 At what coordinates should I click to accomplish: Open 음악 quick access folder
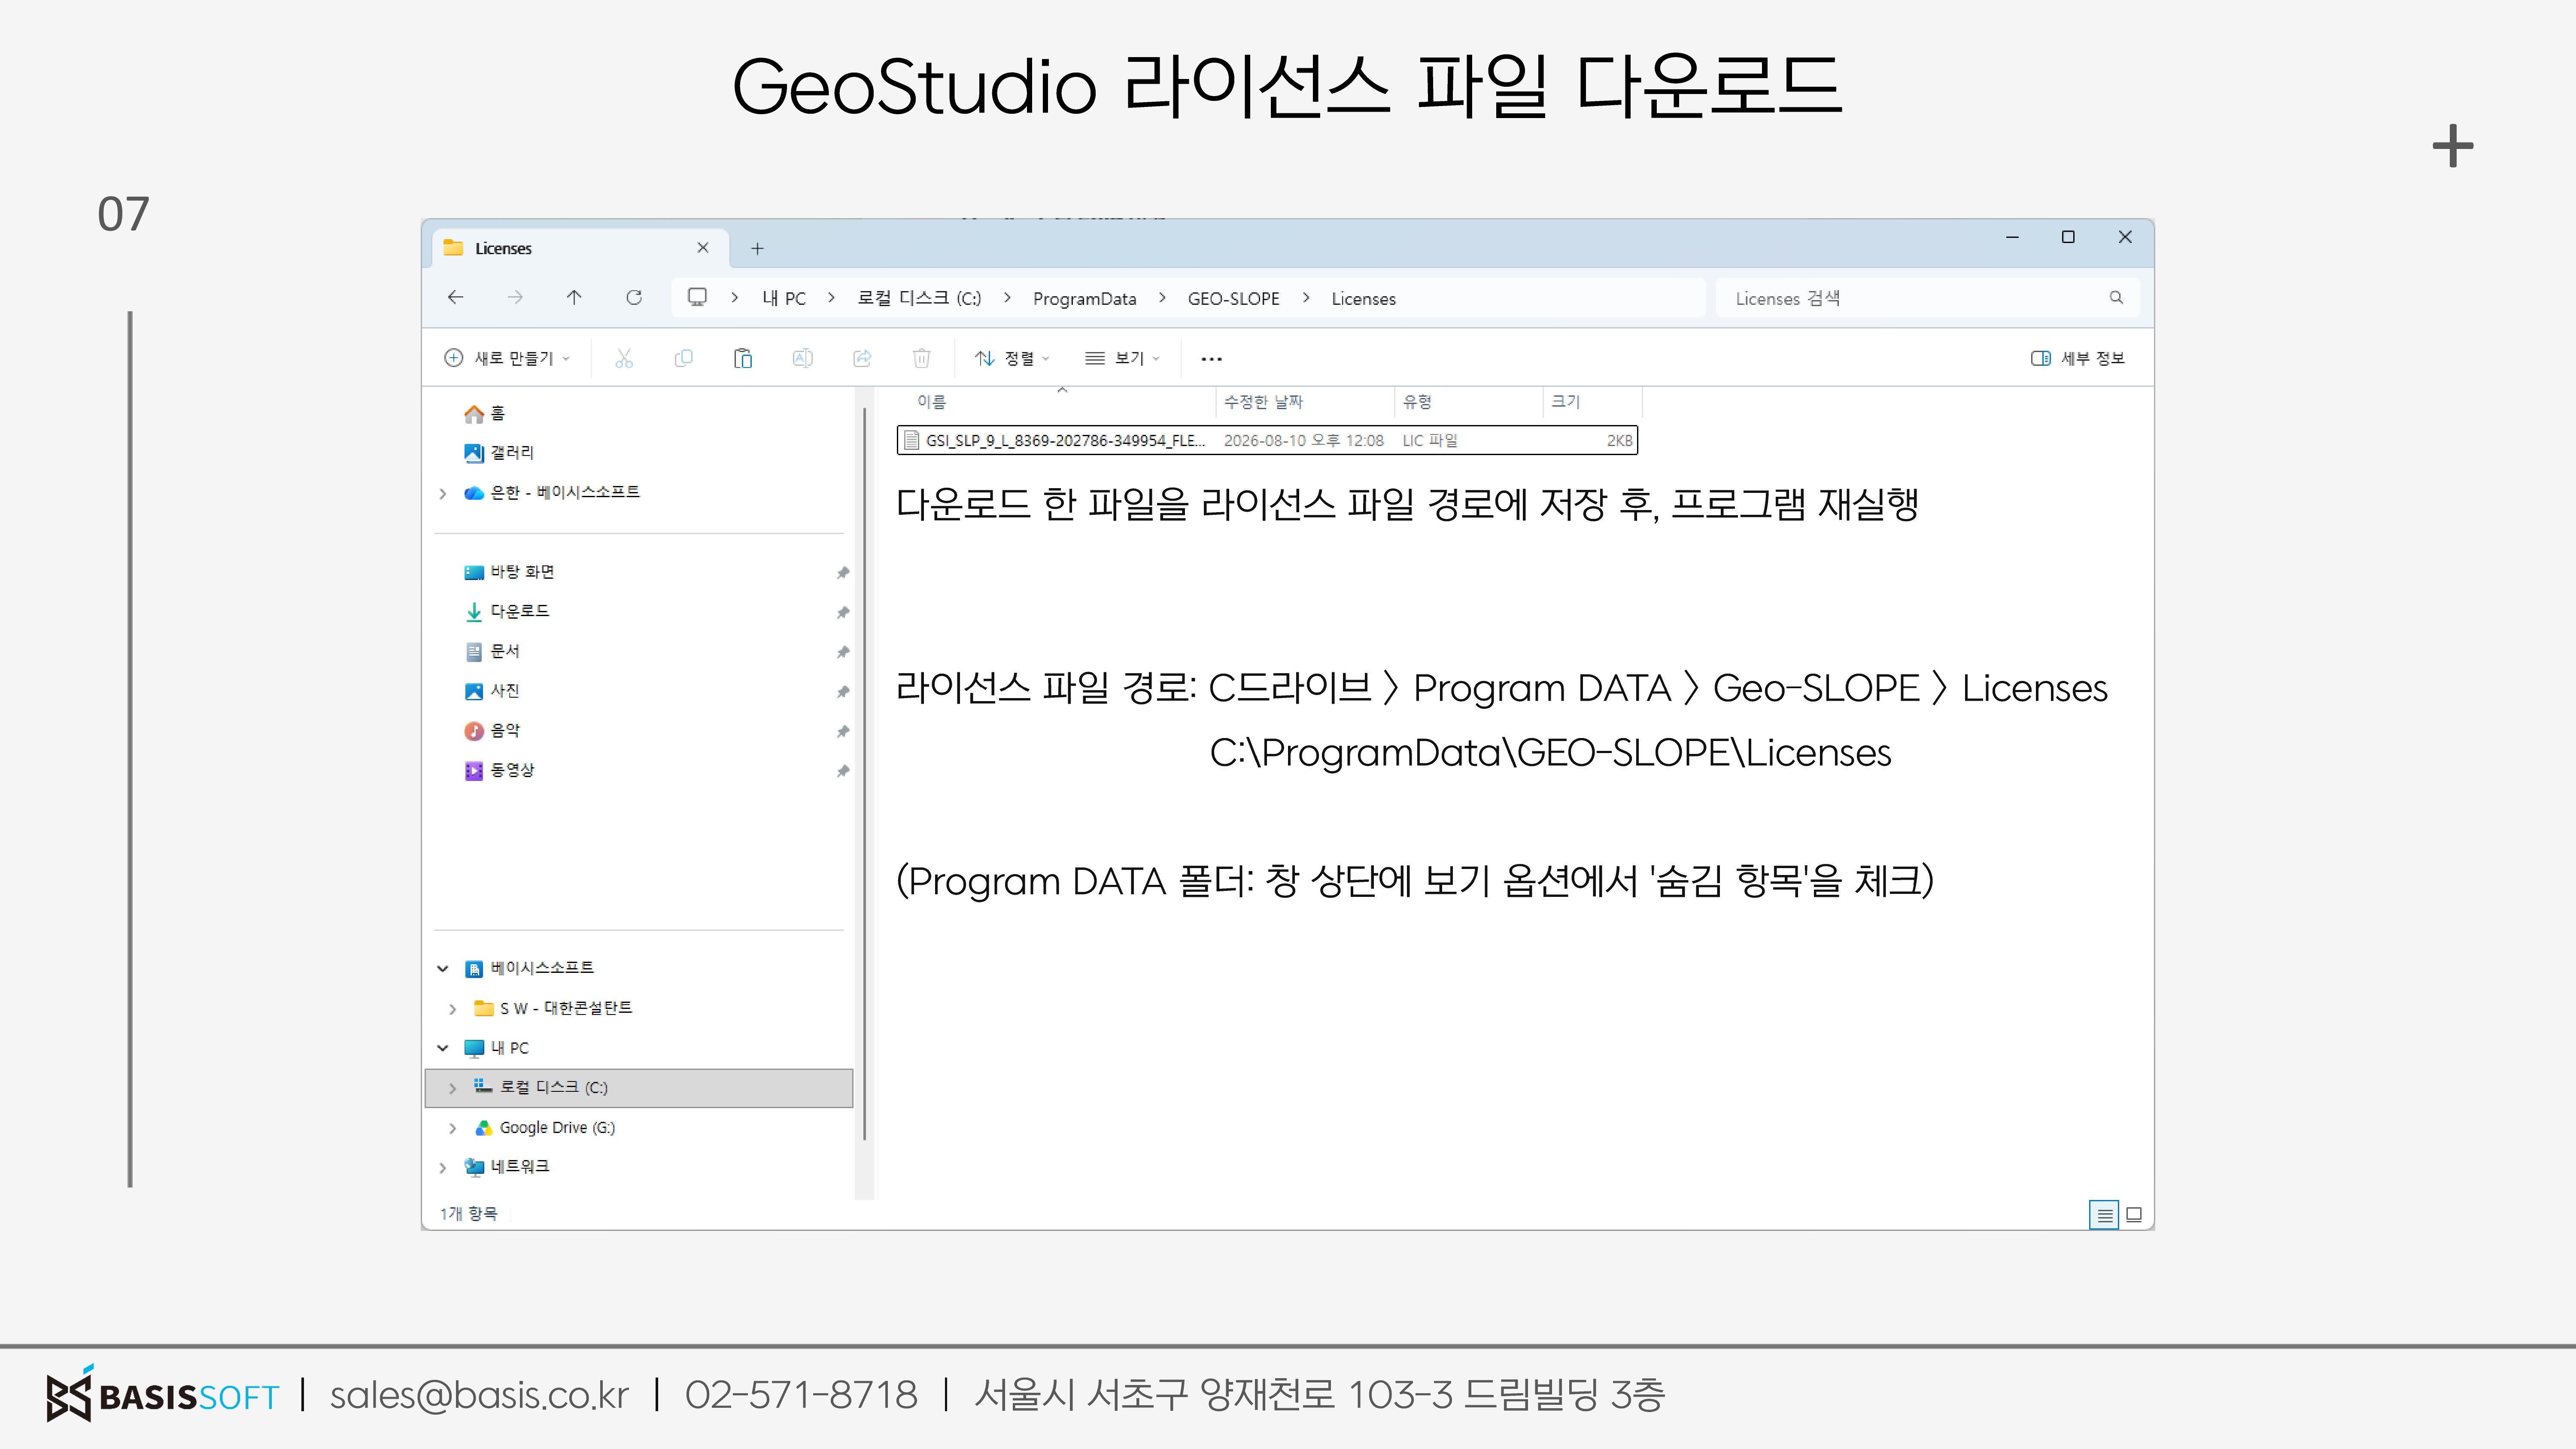click(492, 731)
